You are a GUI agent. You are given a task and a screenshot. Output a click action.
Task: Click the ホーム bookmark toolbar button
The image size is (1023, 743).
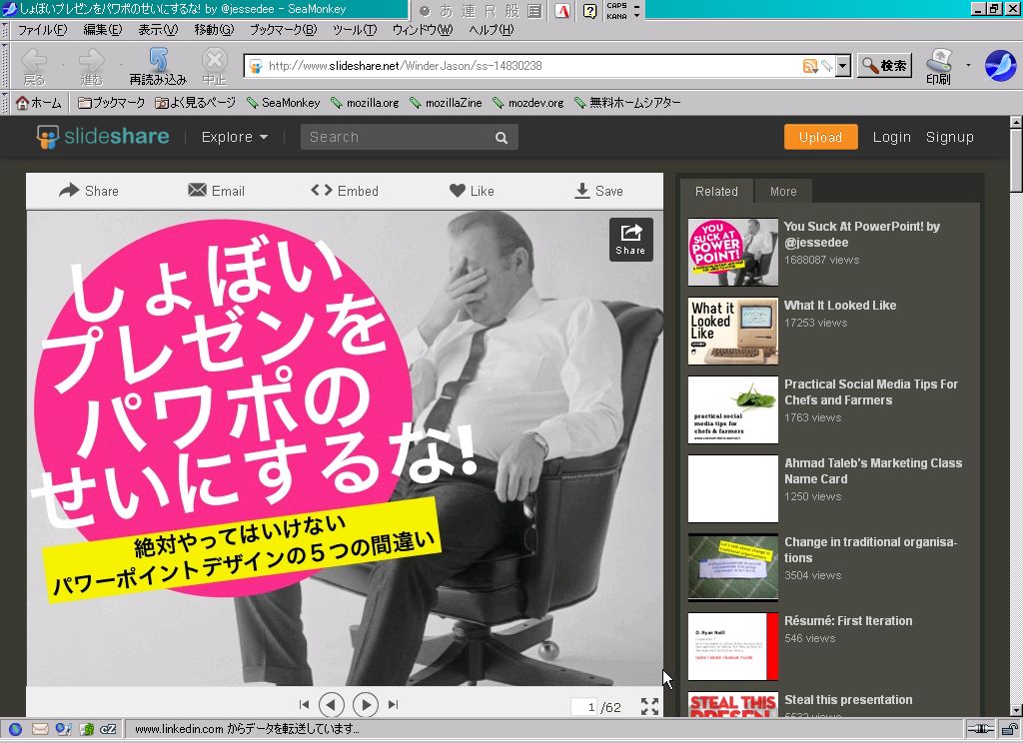(39, 103)
